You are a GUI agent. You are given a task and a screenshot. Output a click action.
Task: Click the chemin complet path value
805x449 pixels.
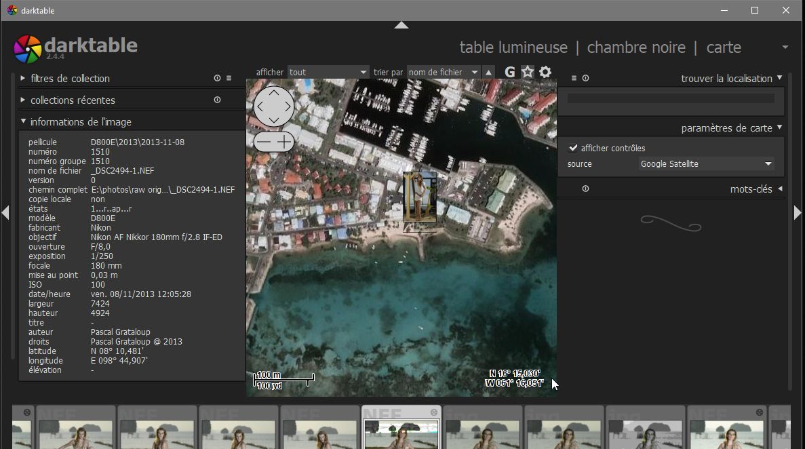click(163, 189)
